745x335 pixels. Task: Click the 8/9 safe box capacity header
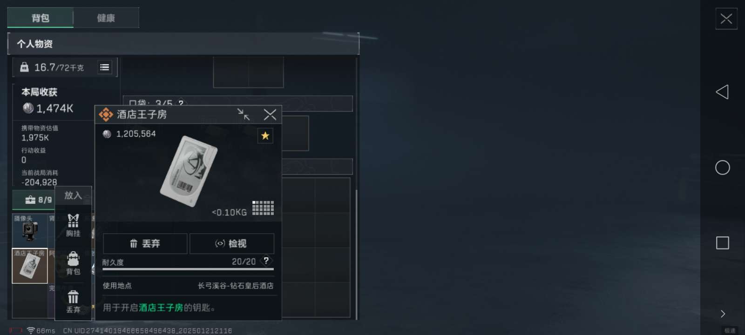tap(38, 200)
